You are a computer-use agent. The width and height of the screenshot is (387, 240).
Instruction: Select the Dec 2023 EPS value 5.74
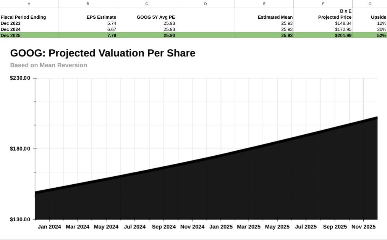[112, 23]
